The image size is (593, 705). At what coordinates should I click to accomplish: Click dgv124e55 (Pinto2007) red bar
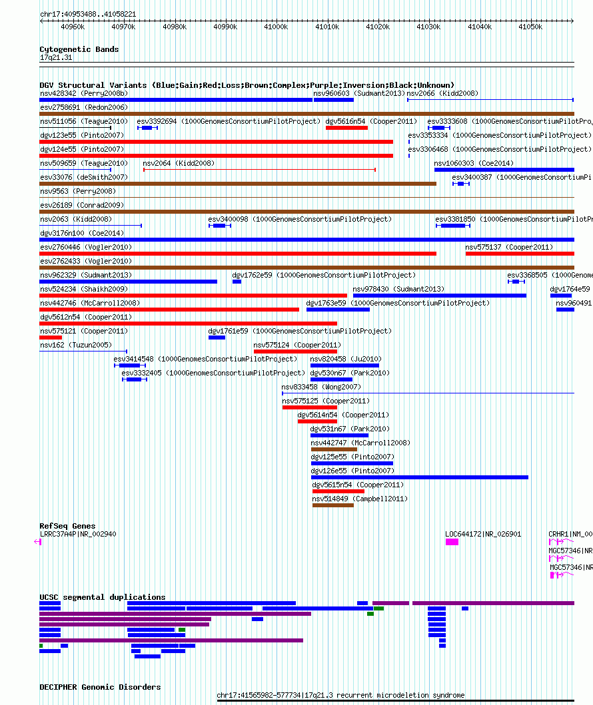click(x=216, y=156)
